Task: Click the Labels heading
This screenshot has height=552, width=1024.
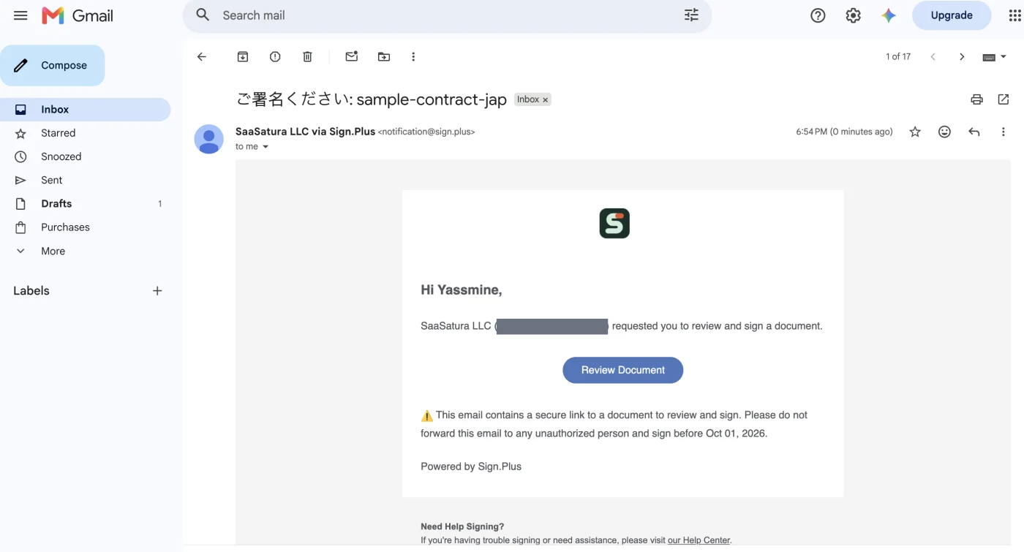Action: click(x=31, y=291)
